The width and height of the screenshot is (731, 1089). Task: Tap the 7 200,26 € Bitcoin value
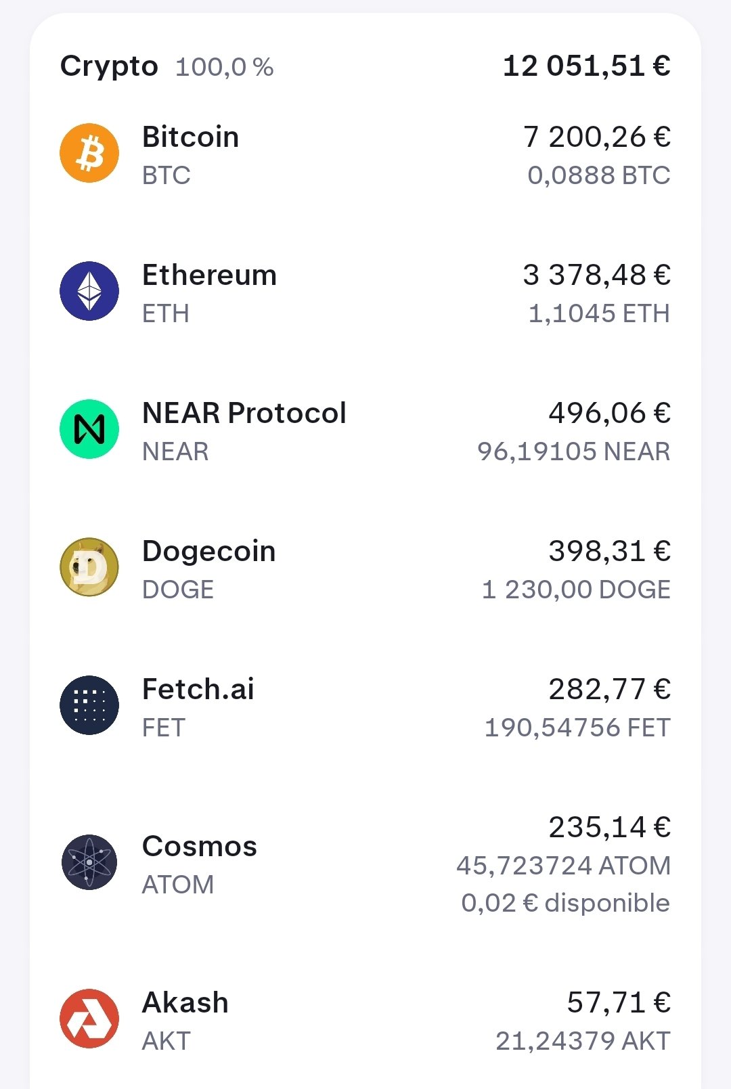pyautogui.click(x=597, y=137)
